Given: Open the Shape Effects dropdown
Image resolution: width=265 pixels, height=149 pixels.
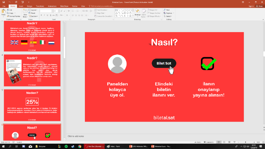Looking at the screenshot, I should point(154,16).
